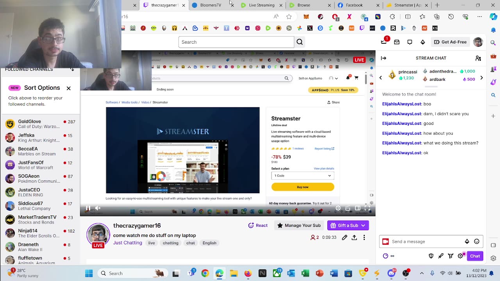Switch to the Live Streaming tab

tap(261, 5)
